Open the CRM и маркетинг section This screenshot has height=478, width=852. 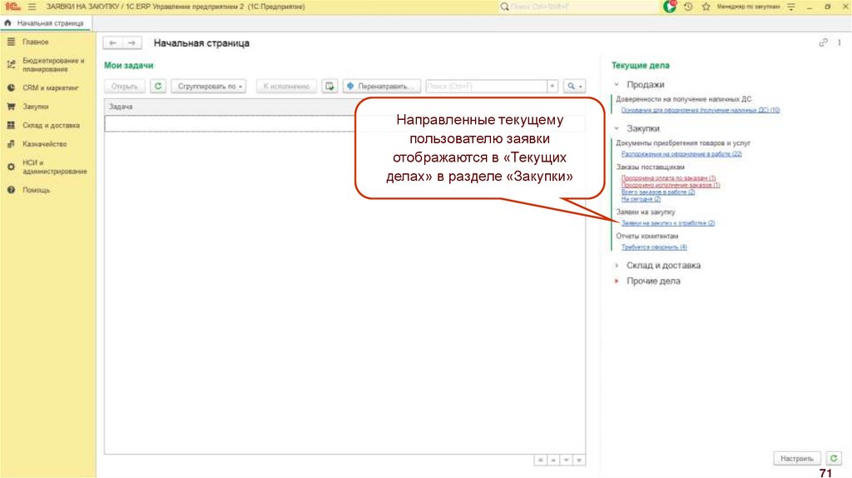[51, 87]
